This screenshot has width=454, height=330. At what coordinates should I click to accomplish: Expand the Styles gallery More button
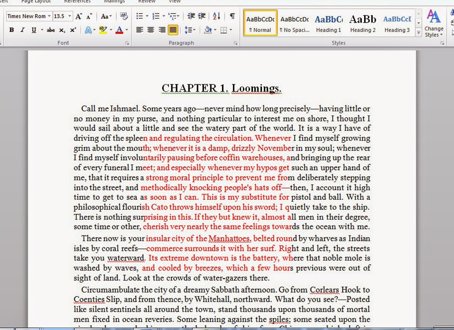[419, 32]
